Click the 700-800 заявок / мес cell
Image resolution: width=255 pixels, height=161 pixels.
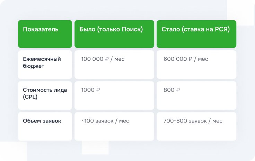click(196, 126)
